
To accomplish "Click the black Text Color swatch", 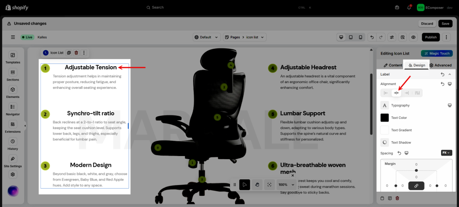I will pos(385,118).
